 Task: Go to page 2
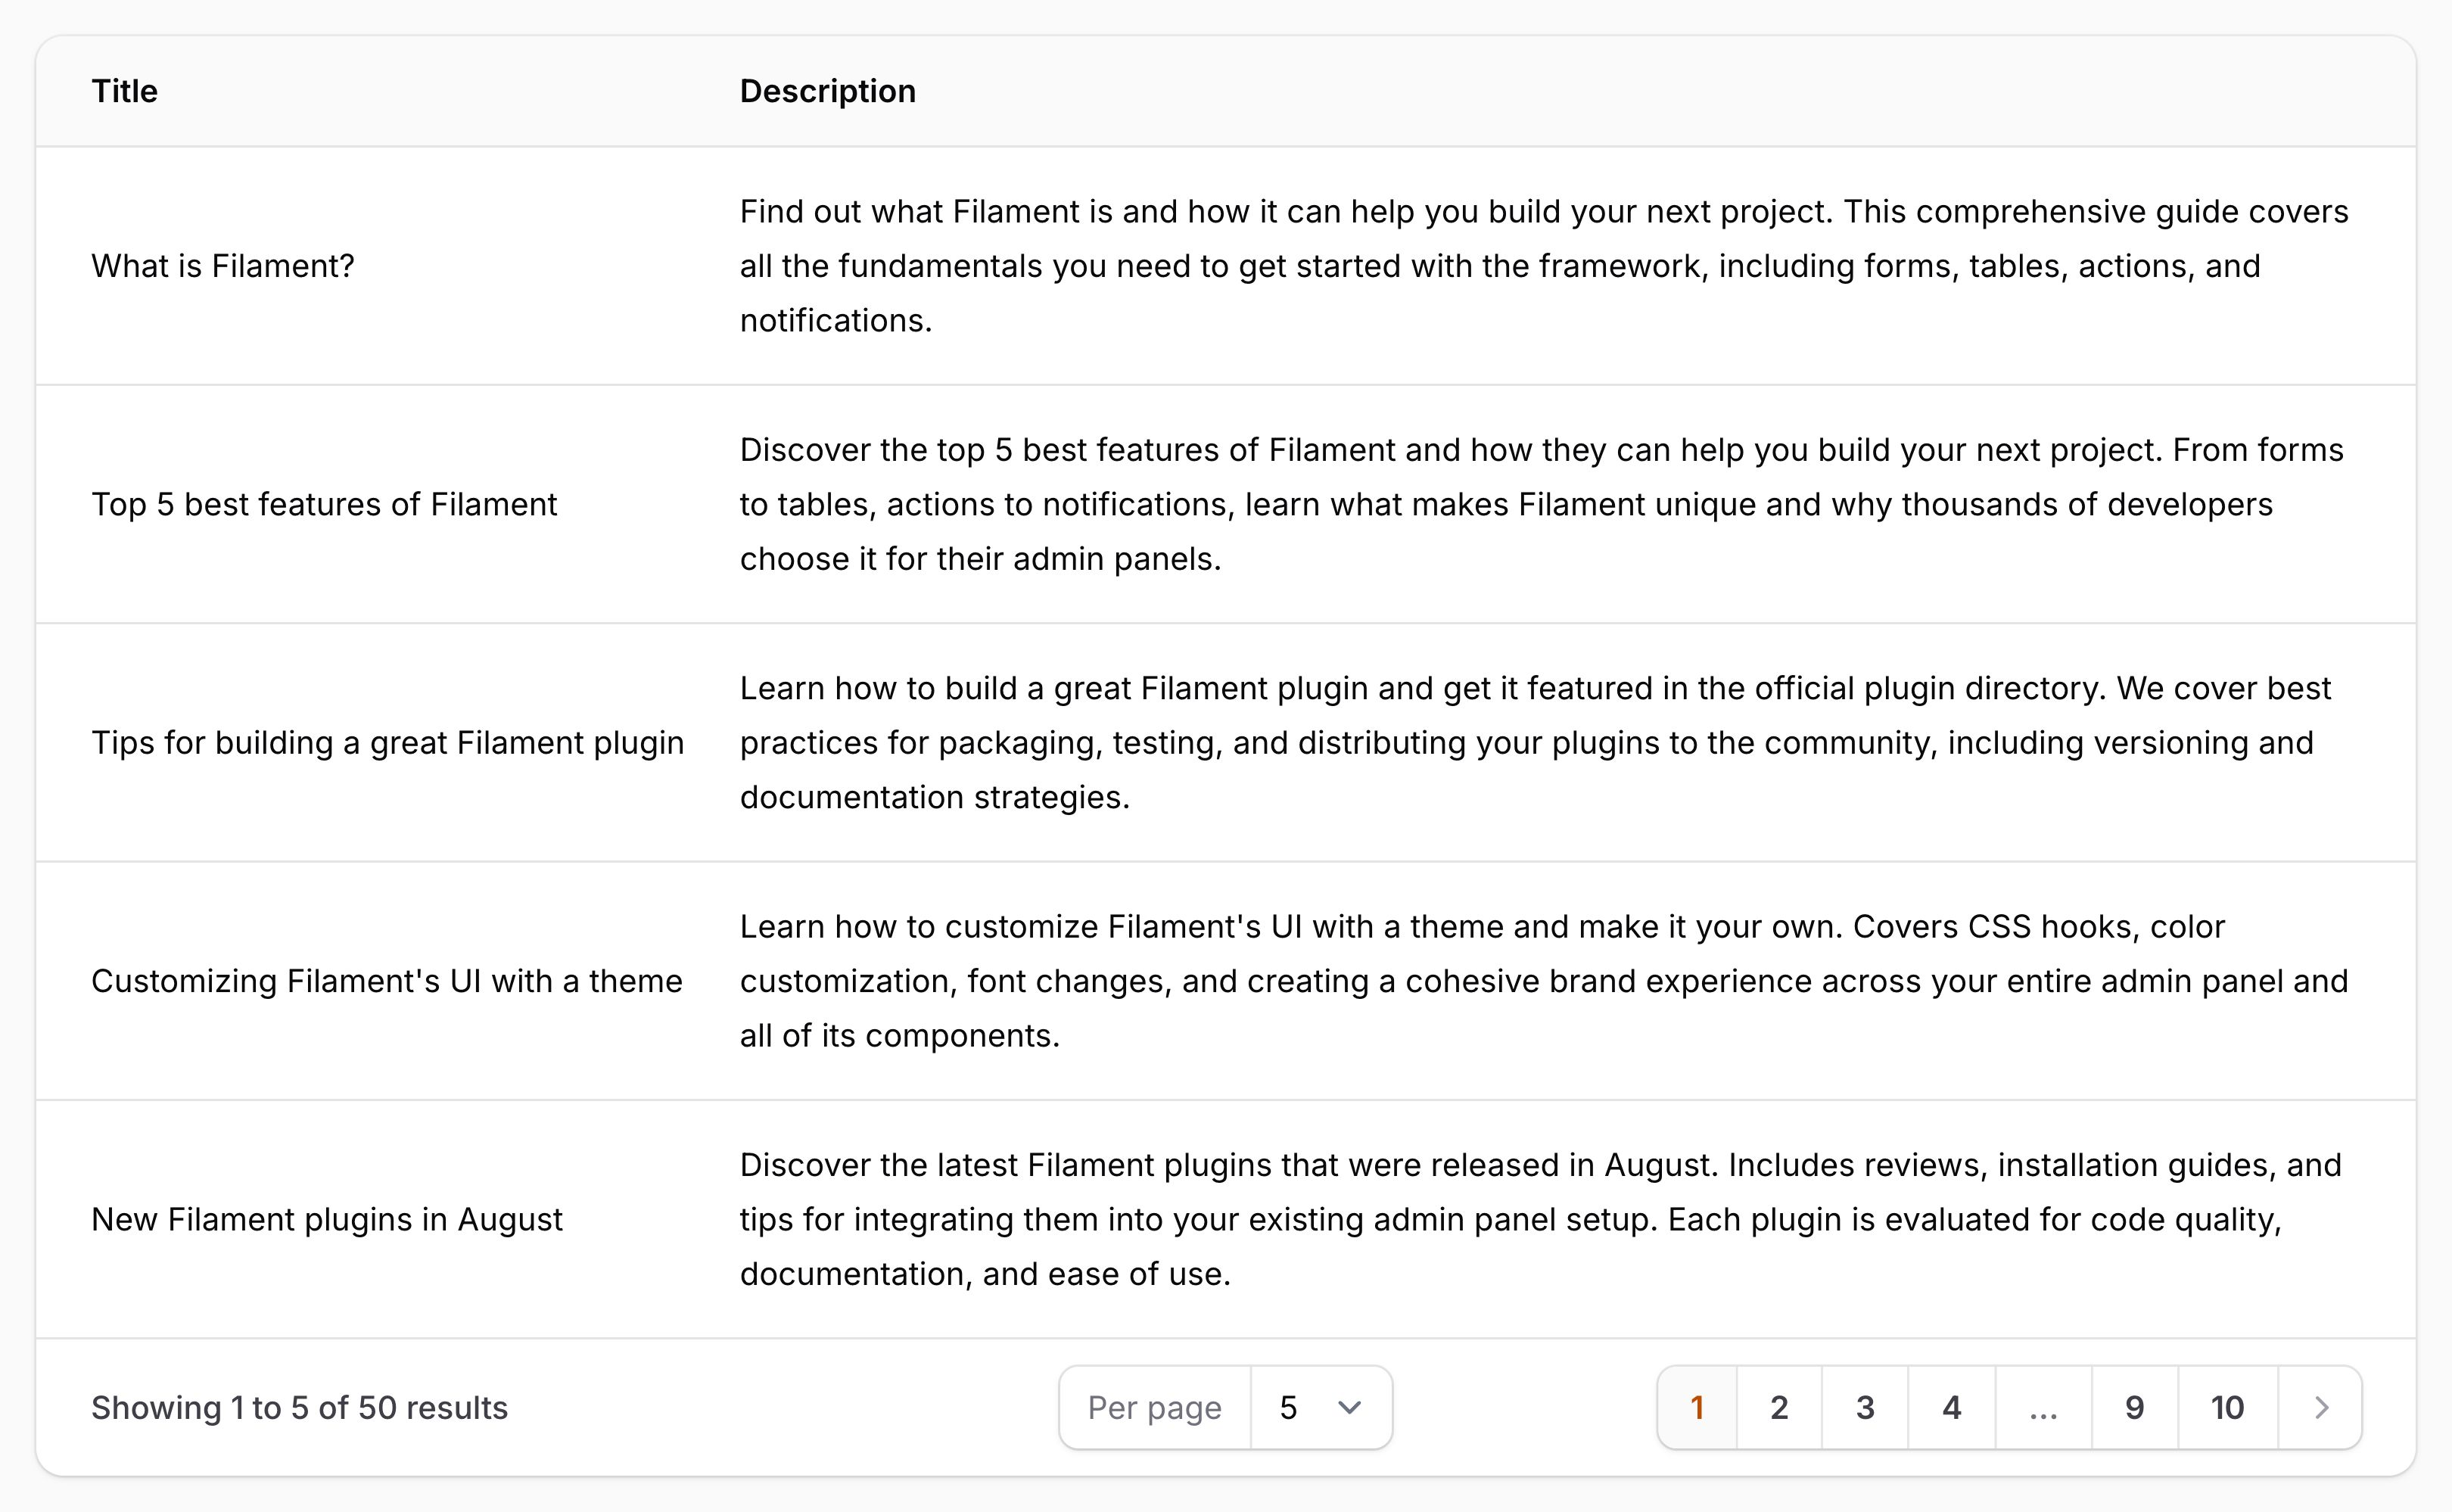point(1779,1408)
